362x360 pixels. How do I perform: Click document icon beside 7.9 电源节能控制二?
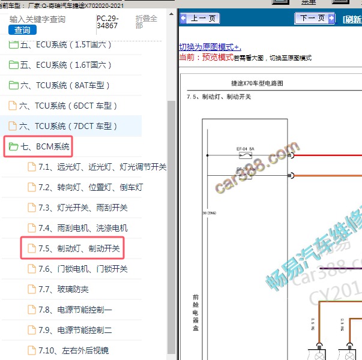[x=32, y=330]
